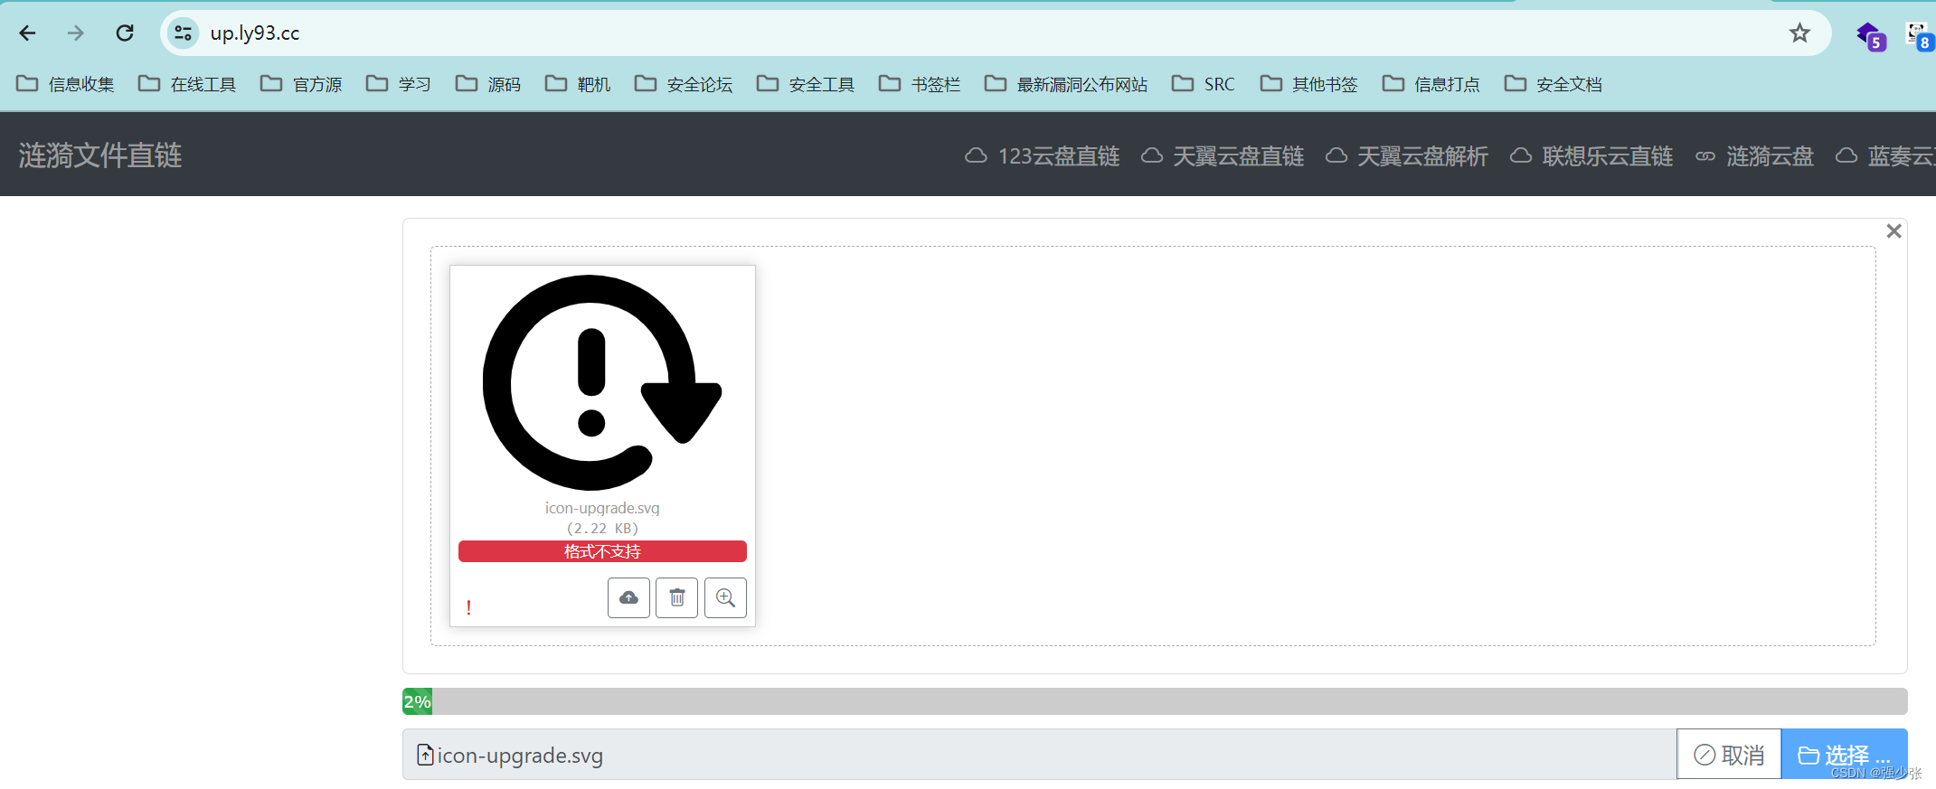Click the red exclamation error indicator
The width and height of the screenshot is (1936, 789).
pos(468,607)
